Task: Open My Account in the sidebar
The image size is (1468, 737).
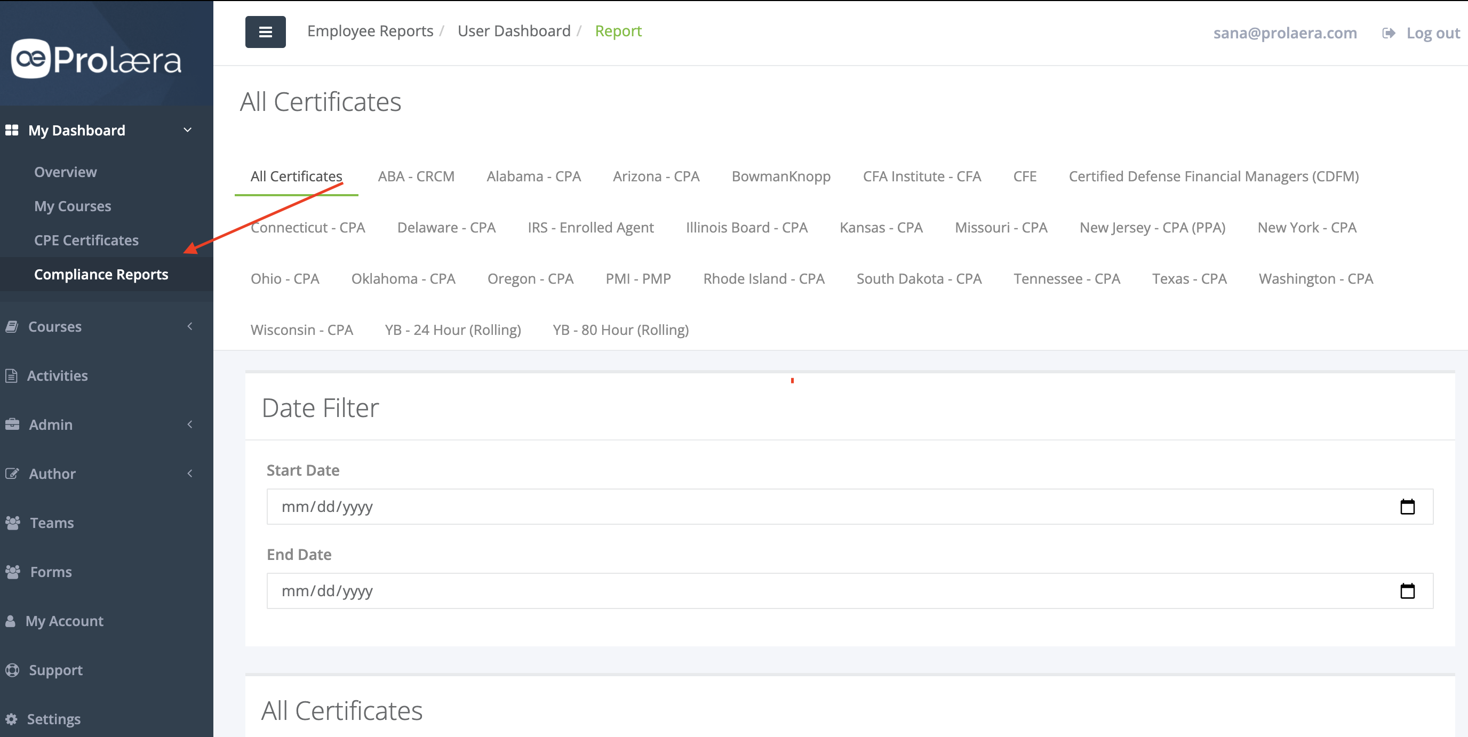Action: pyautogui.click(x=65, y=621)
